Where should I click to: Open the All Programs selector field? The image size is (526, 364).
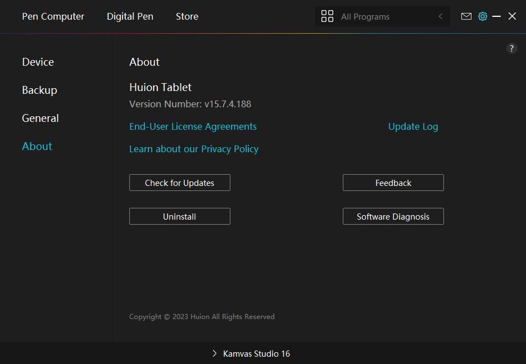tap(382, 16)
